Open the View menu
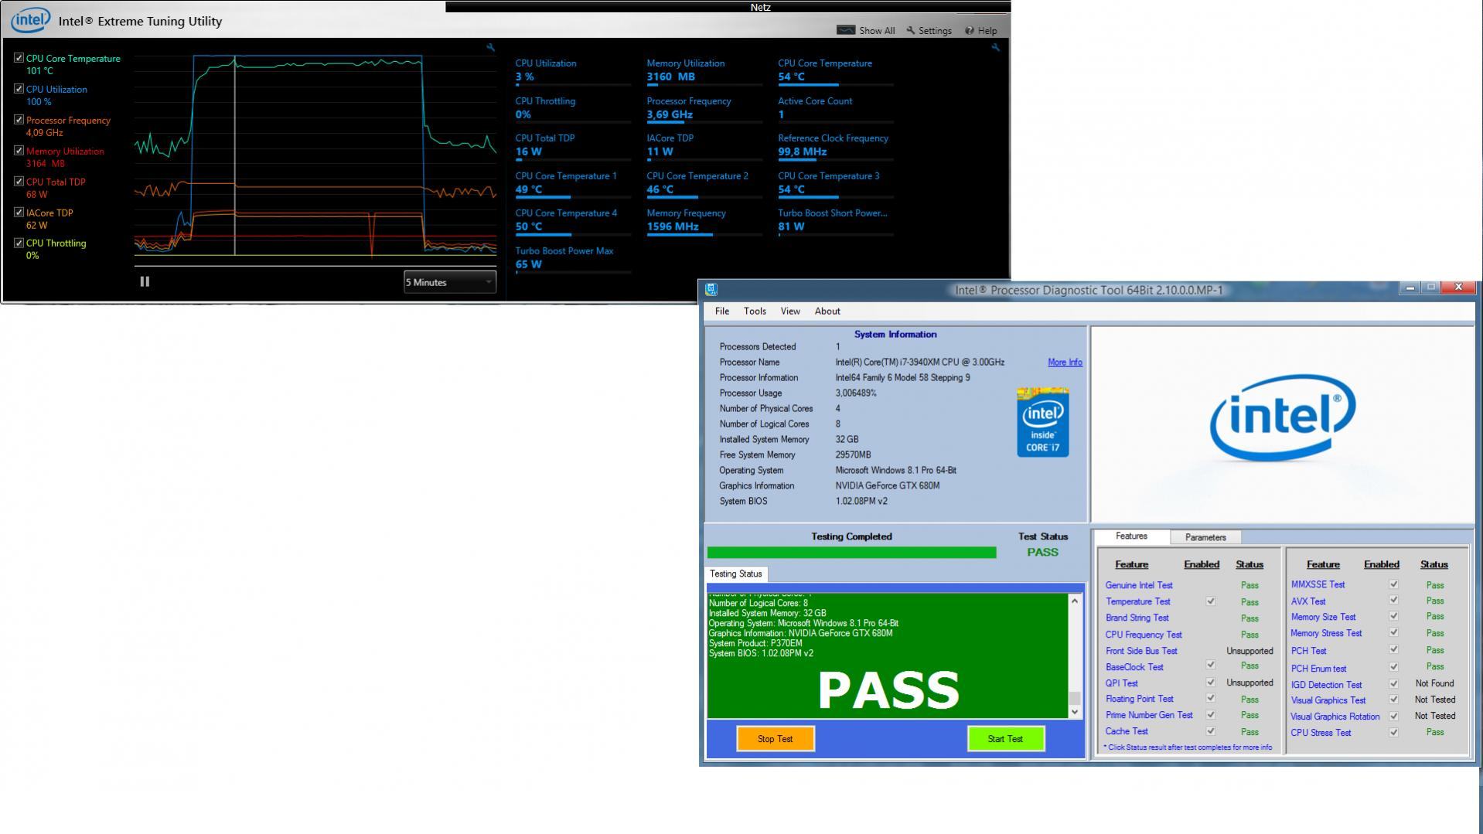 [790, 311]
